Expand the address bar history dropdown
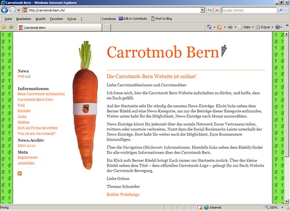The height and width of the screenshot is (211, 290). pyautogui.click(x=202, y=10)
